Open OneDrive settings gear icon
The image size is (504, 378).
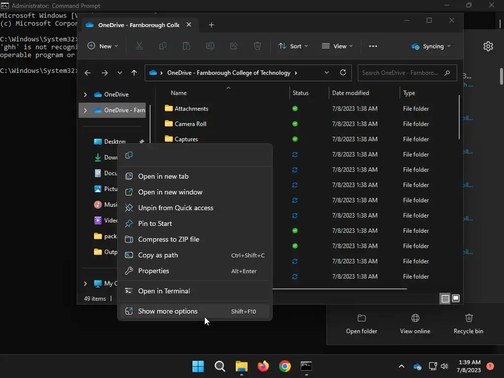click(x=488, y=46)
